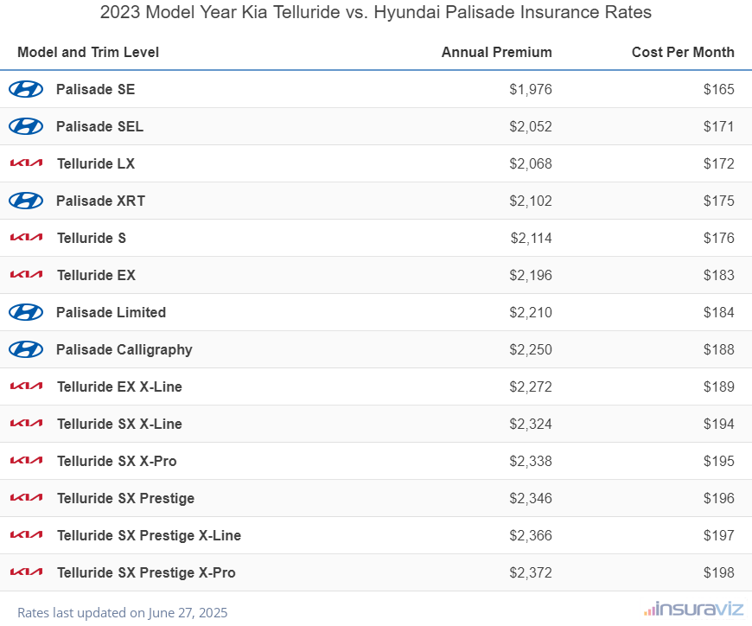This screenshot has width=752, height=626.
Task: Select the Palisade SEL row label
Action: (x=99, y=126)
